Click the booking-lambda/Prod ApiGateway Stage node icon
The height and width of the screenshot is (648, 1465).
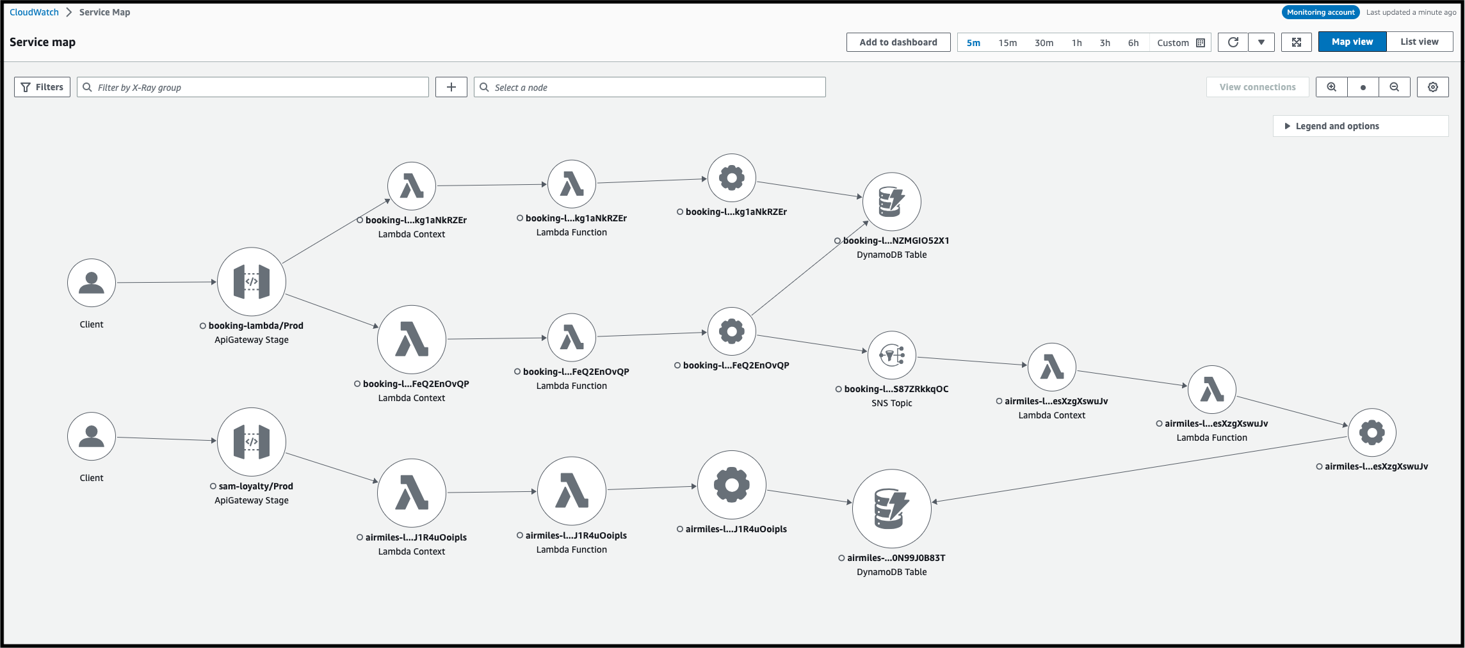[252, 281]
